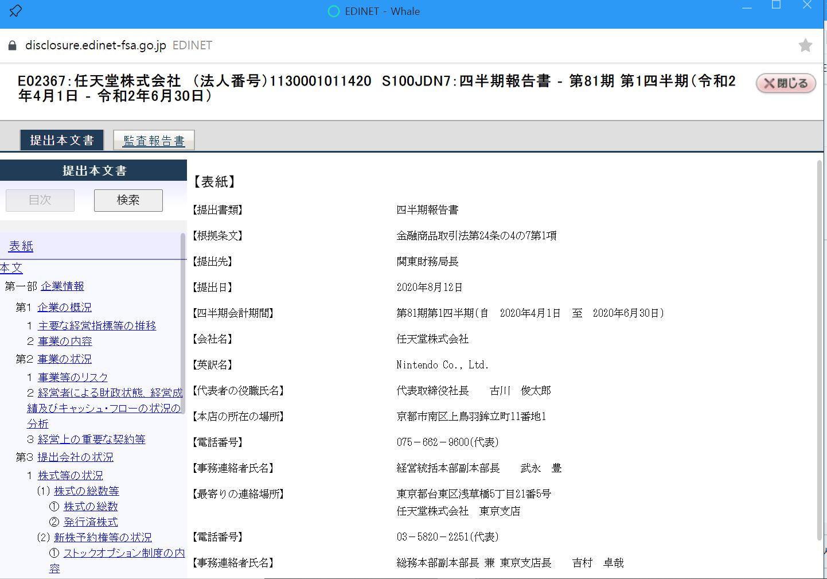827x579 pixels.
Task: Click the 【提出先】 label
Action: [212, 262]
